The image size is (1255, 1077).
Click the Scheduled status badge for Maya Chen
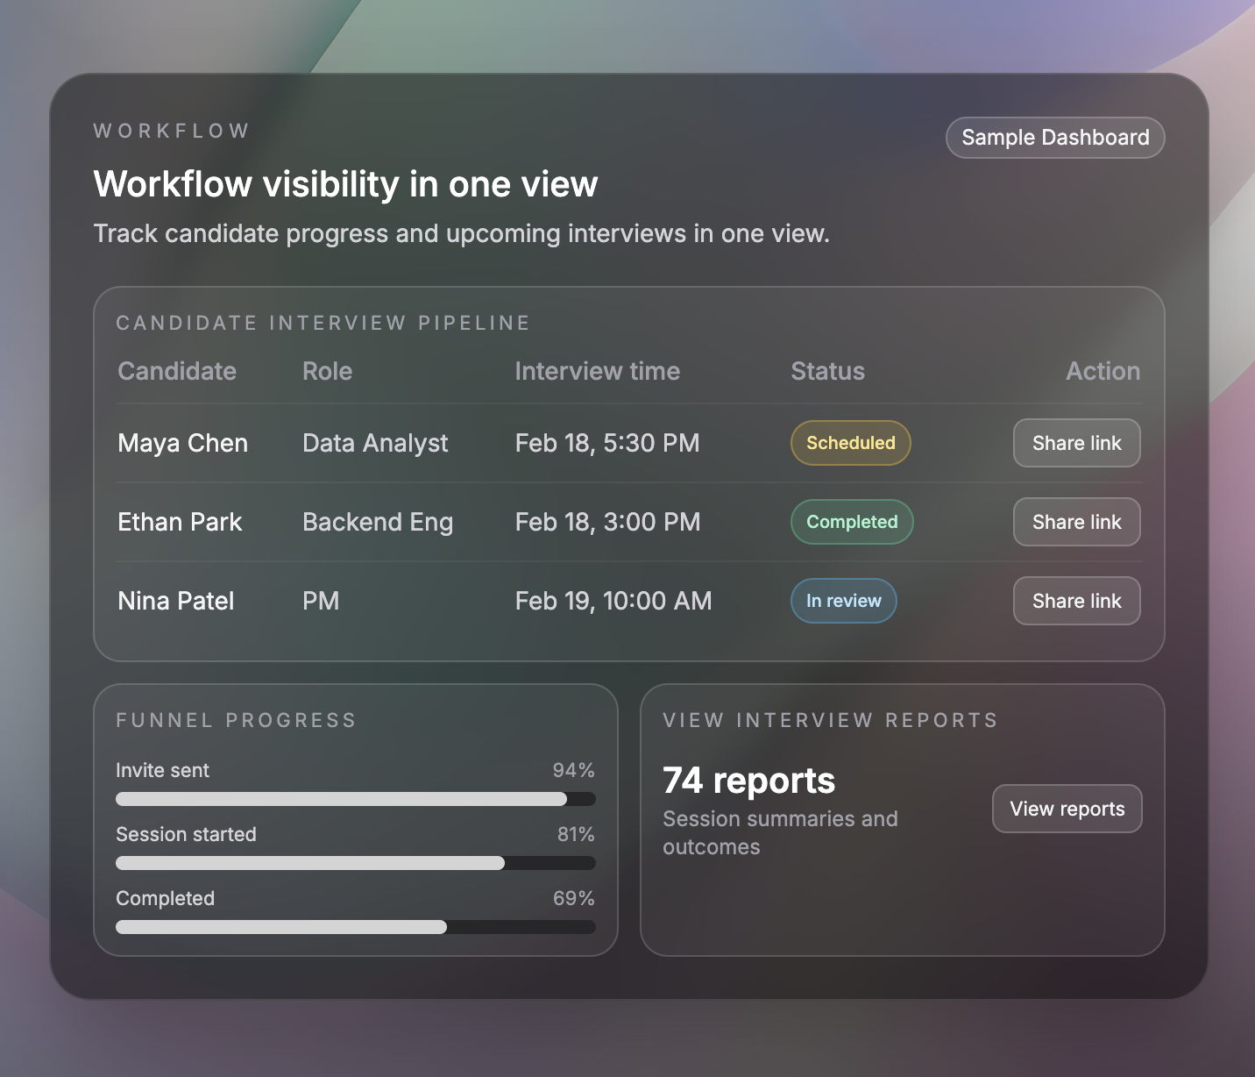click(850, 443)
